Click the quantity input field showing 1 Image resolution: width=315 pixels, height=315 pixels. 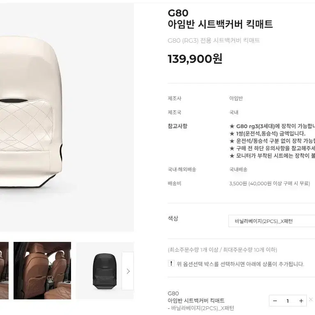tap(288, 301)
